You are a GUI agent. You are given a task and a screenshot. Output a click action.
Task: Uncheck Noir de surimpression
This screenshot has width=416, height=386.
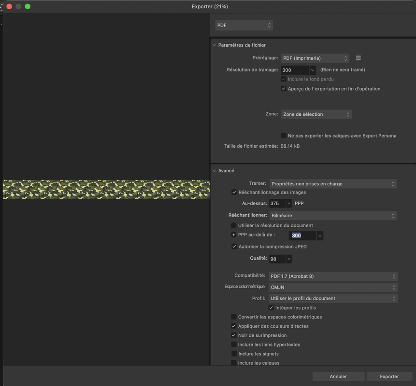coord(233,335)
